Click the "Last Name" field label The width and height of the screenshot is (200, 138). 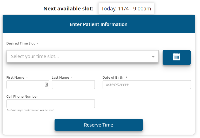[60, 77]
